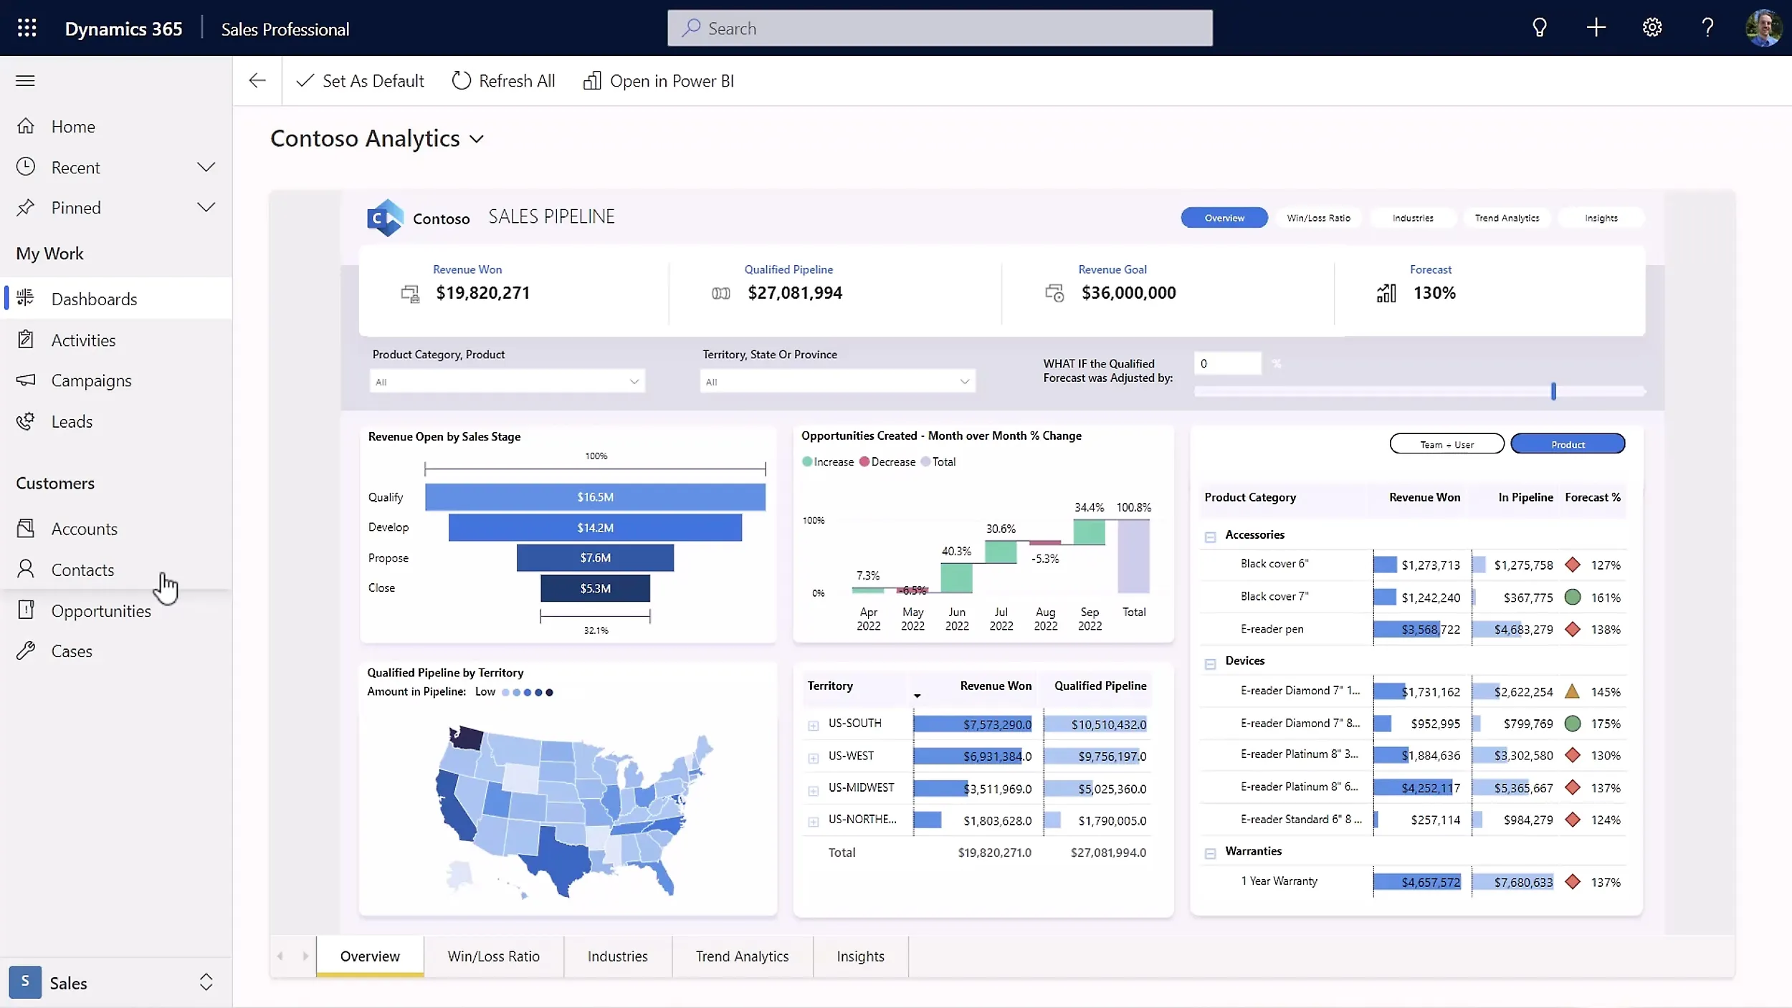Screen dimensions: 1792x1008
Task: Set this dashboard as default
Action: 360,80
